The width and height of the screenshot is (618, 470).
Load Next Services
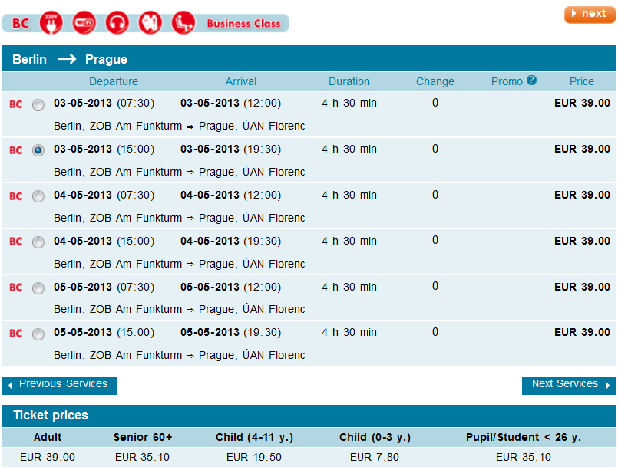click(x=568, y=384)
